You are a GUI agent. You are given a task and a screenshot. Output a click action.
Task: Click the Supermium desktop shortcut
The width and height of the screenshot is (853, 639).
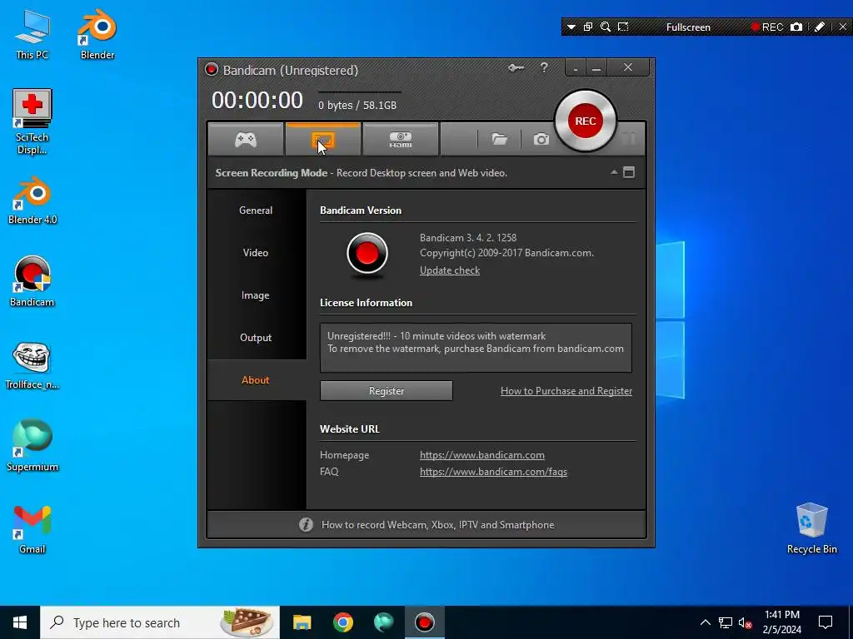point(32,446)
